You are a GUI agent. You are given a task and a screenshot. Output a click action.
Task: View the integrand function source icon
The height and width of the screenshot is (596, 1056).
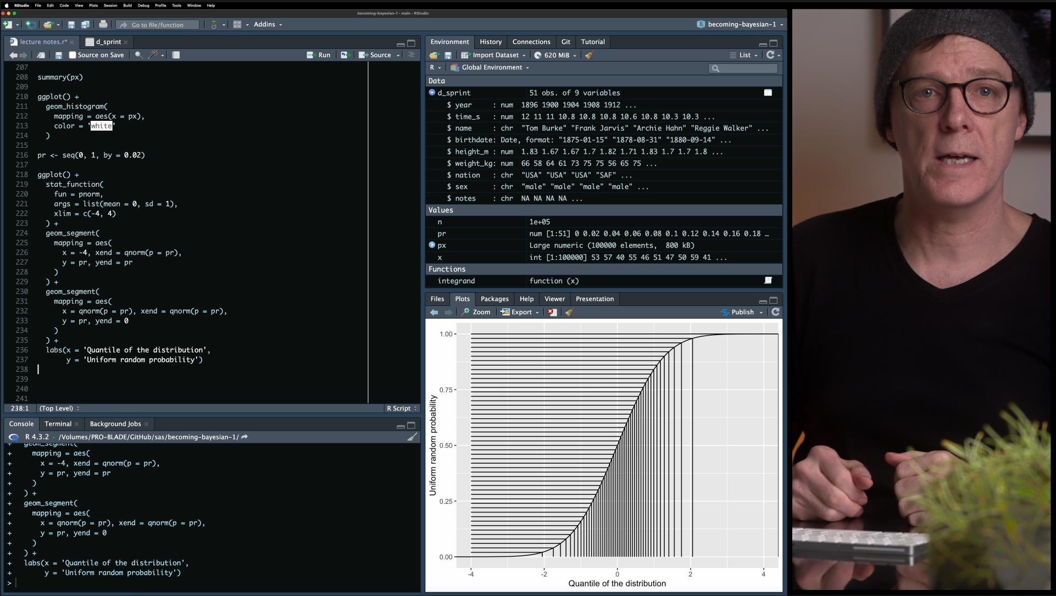point(768,281)
